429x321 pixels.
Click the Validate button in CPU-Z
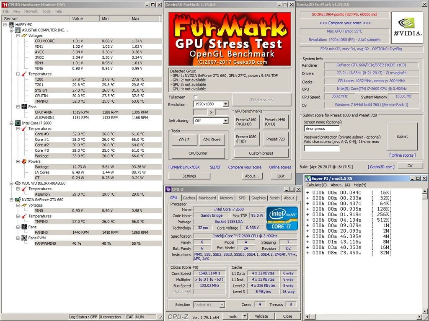[261, 316]
